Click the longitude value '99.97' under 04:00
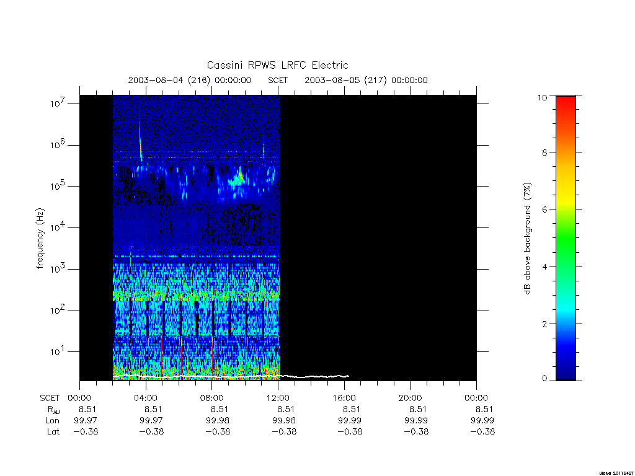Viewport: 635px width, 476px height. pos(151,421)
